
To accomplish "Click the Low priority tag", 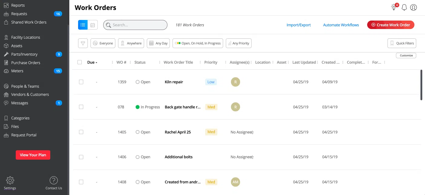I will pos(211,82).
